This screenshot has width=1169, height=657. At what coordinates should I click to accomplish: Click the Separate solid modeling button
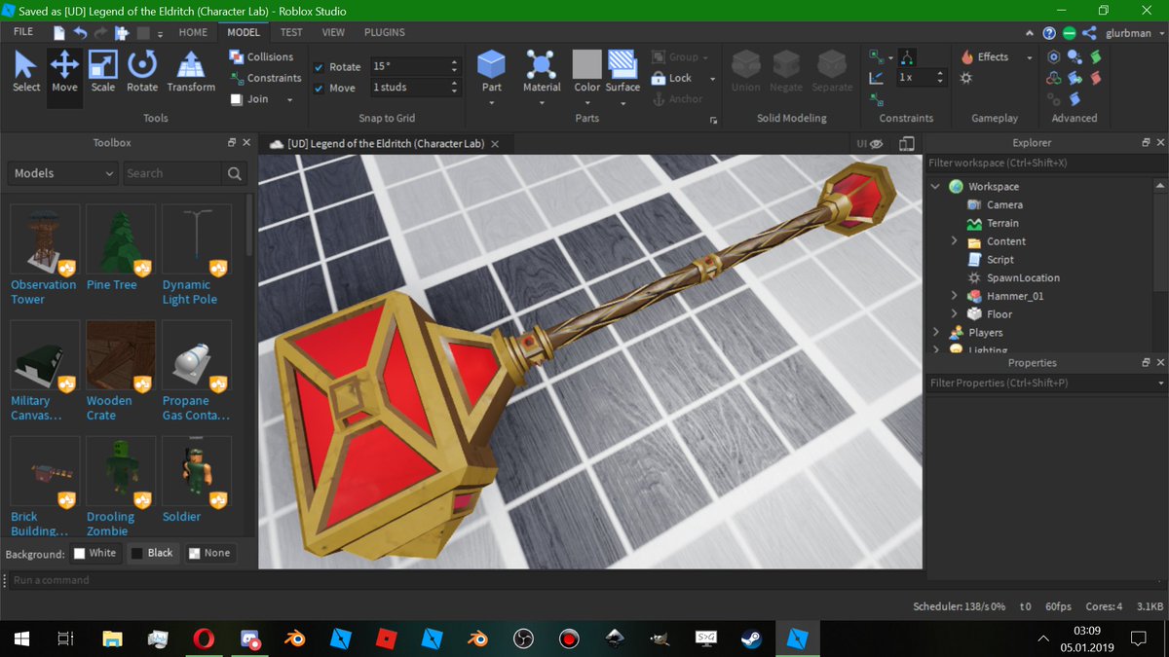832,72
